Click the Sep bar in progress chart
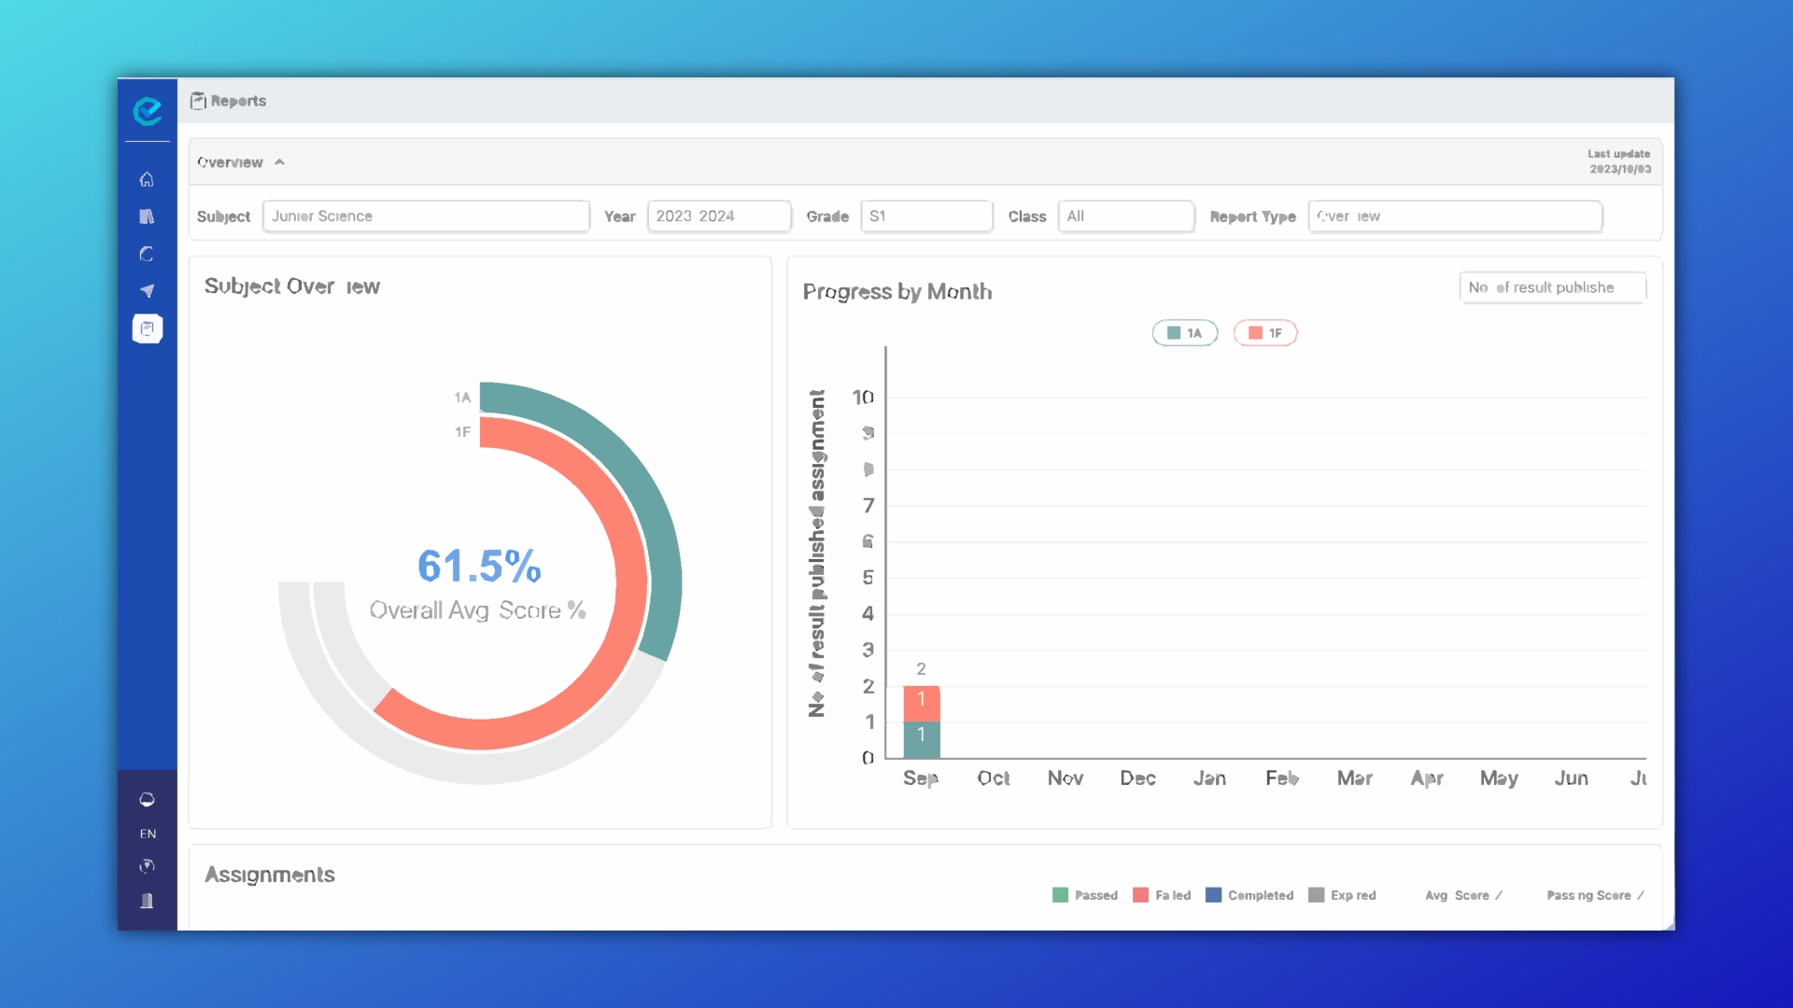 coord(920,720)
